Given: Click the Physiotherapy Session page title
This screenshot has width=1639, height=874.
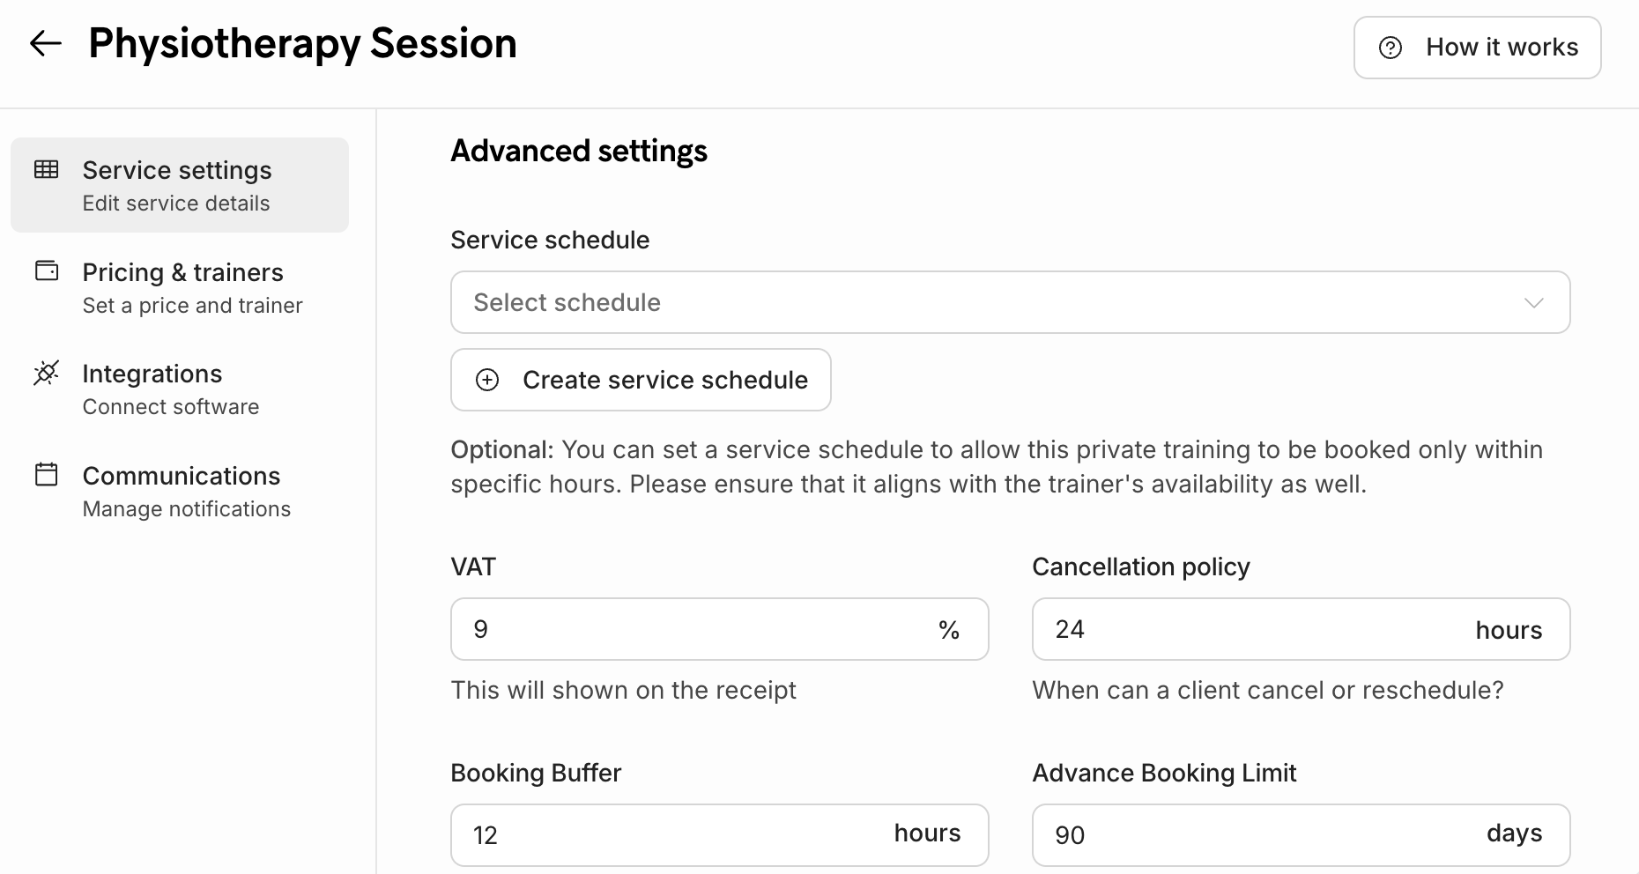Looking at the screenshot, I should coord(302,44).
